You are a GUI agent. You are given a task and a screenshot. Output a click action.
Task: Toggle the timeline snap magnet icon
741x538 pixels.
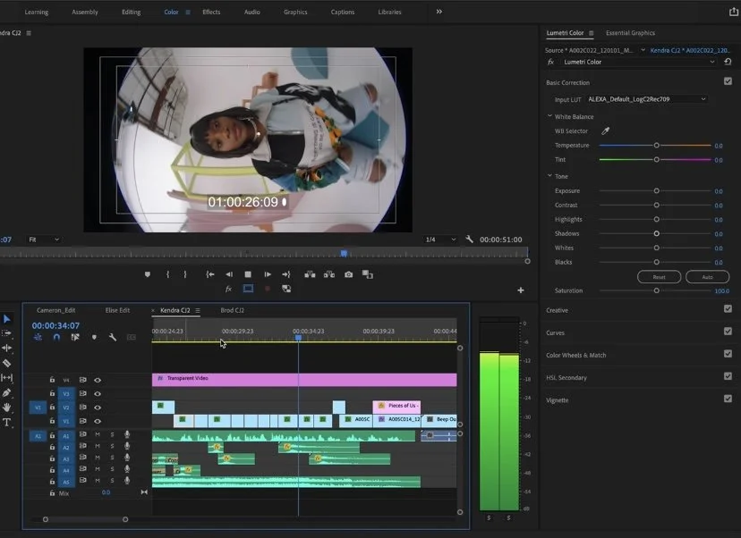point(56,337)
